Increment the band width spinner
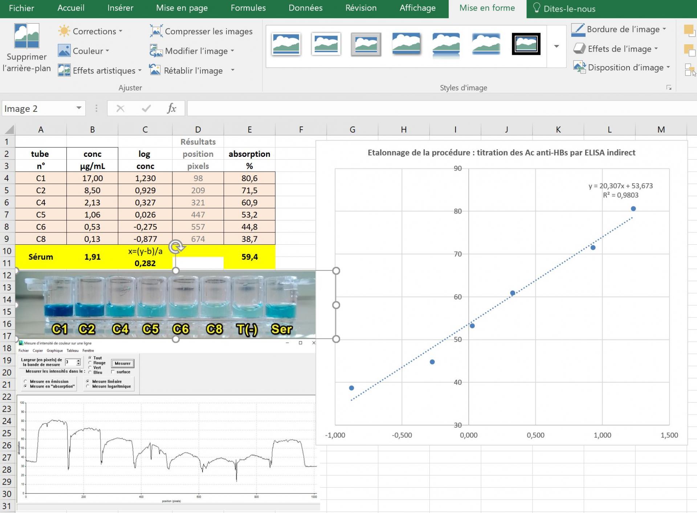 coord(79,361)
